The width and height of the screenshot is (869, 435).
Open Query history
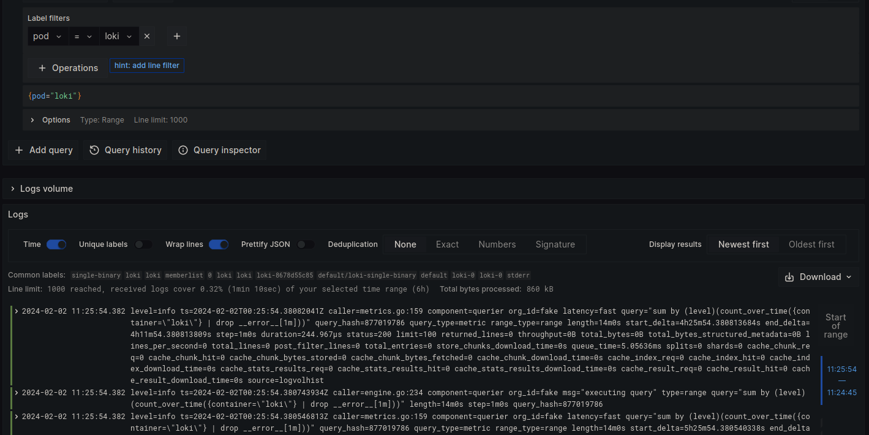[x=126, y=150]
